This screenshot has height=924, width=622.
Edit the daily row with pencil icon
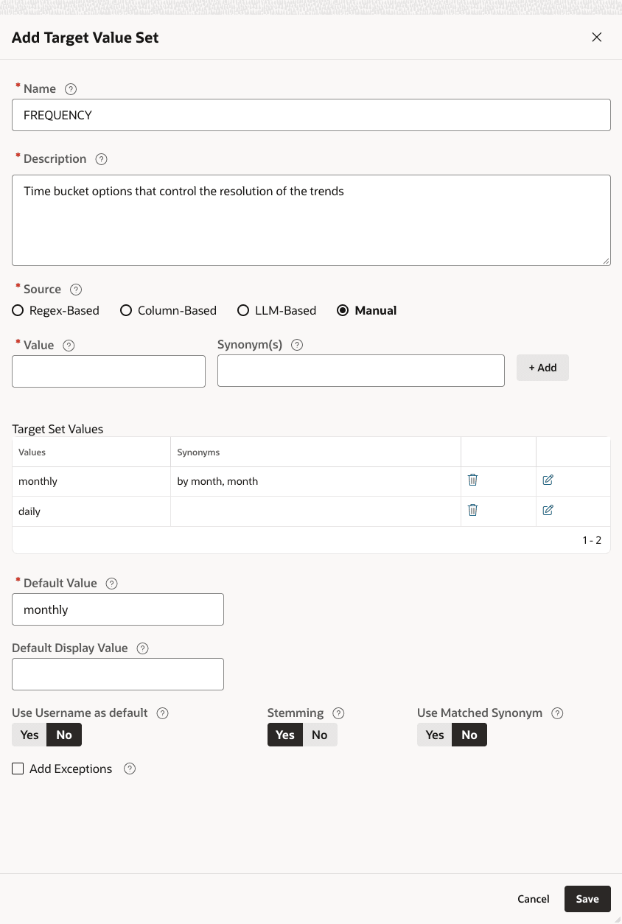point(548,510)
